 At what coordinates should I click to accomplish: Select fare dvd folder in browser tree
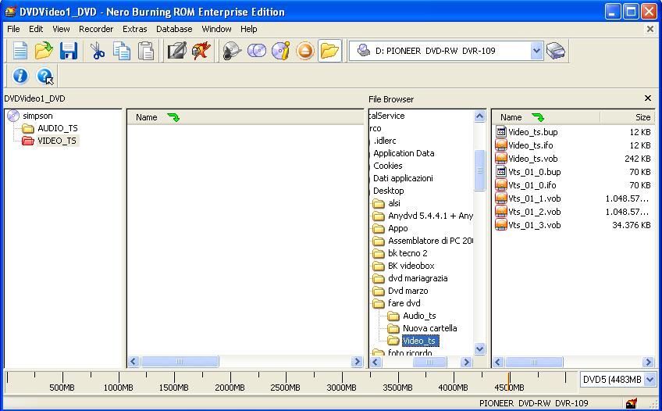(x=404, y=303)
